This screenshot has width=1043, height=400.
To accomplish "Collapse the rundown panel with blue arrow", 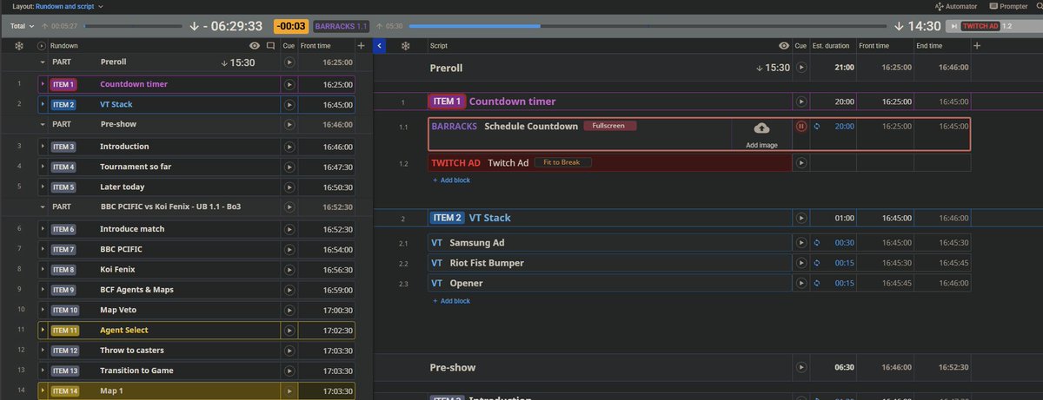I will [379, 45].
